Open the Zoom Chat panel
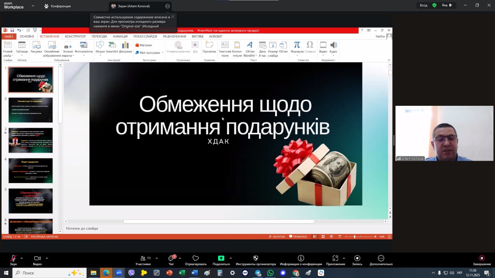495x278 pixels. click(171, 259)
